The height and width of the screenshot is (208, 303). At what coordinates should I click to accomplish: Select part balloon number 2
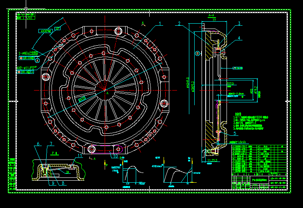(x=180, y=24)
